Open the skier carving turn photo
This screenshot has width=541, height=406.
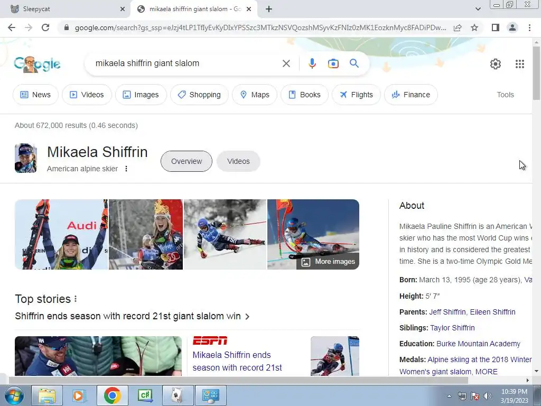[225, 234]
